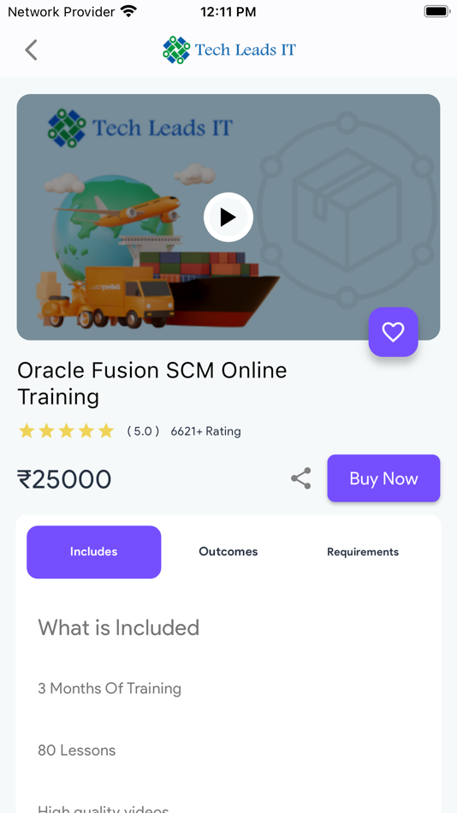This screenshot has height=813, width=457.
Task: Switch to the Outcomes tab
Action: [228, 552]
